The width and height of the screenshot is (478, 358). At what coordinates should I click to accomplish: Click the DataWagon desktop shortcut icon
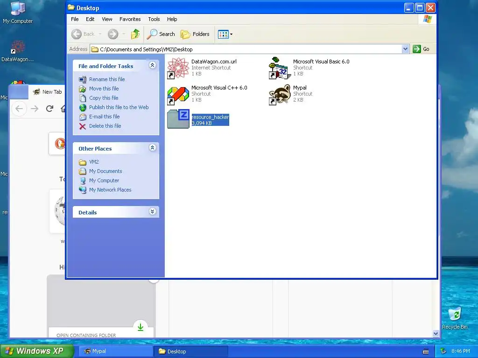[18, 47]
